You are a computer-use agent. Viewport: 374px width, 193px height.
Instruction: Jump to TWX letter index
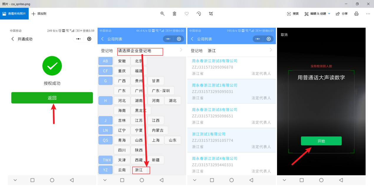click(106, 160)
